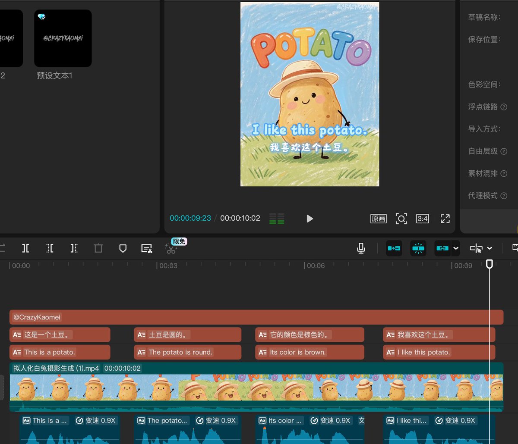
Task: Select the I like this potato. text clip
Action: 439,352
